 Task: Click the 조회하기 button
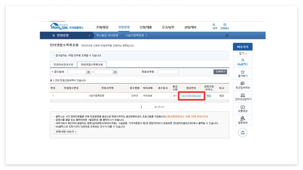220,72
